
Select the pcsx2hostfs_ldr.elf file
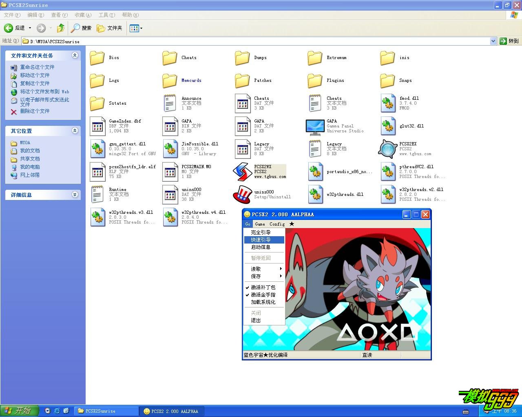point(97,171)
